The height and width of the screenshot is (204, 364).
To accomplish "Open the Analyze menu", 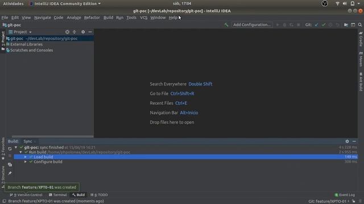I will (74, 18).
